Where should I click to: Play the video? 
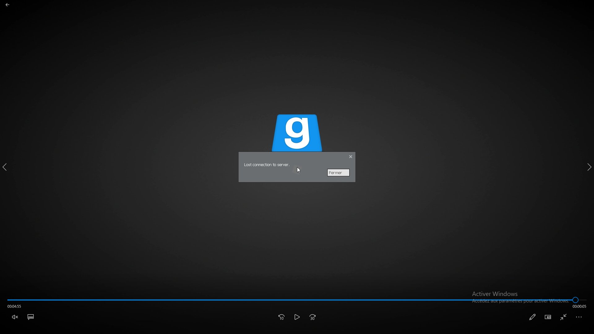[x=297, y=317]
